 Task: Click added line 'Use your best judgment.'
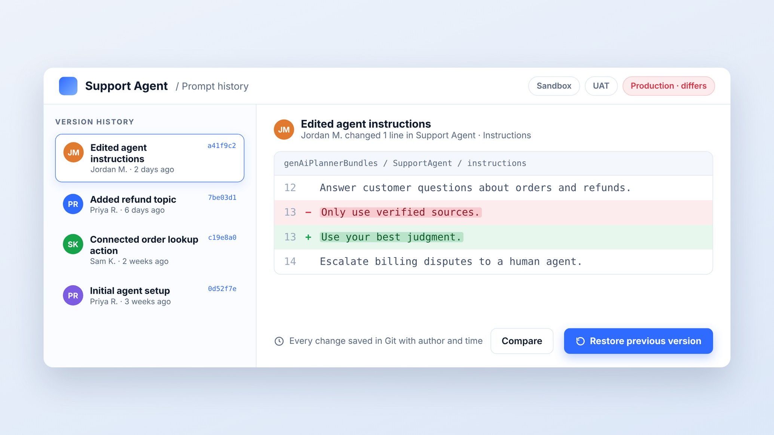point(391,237)
